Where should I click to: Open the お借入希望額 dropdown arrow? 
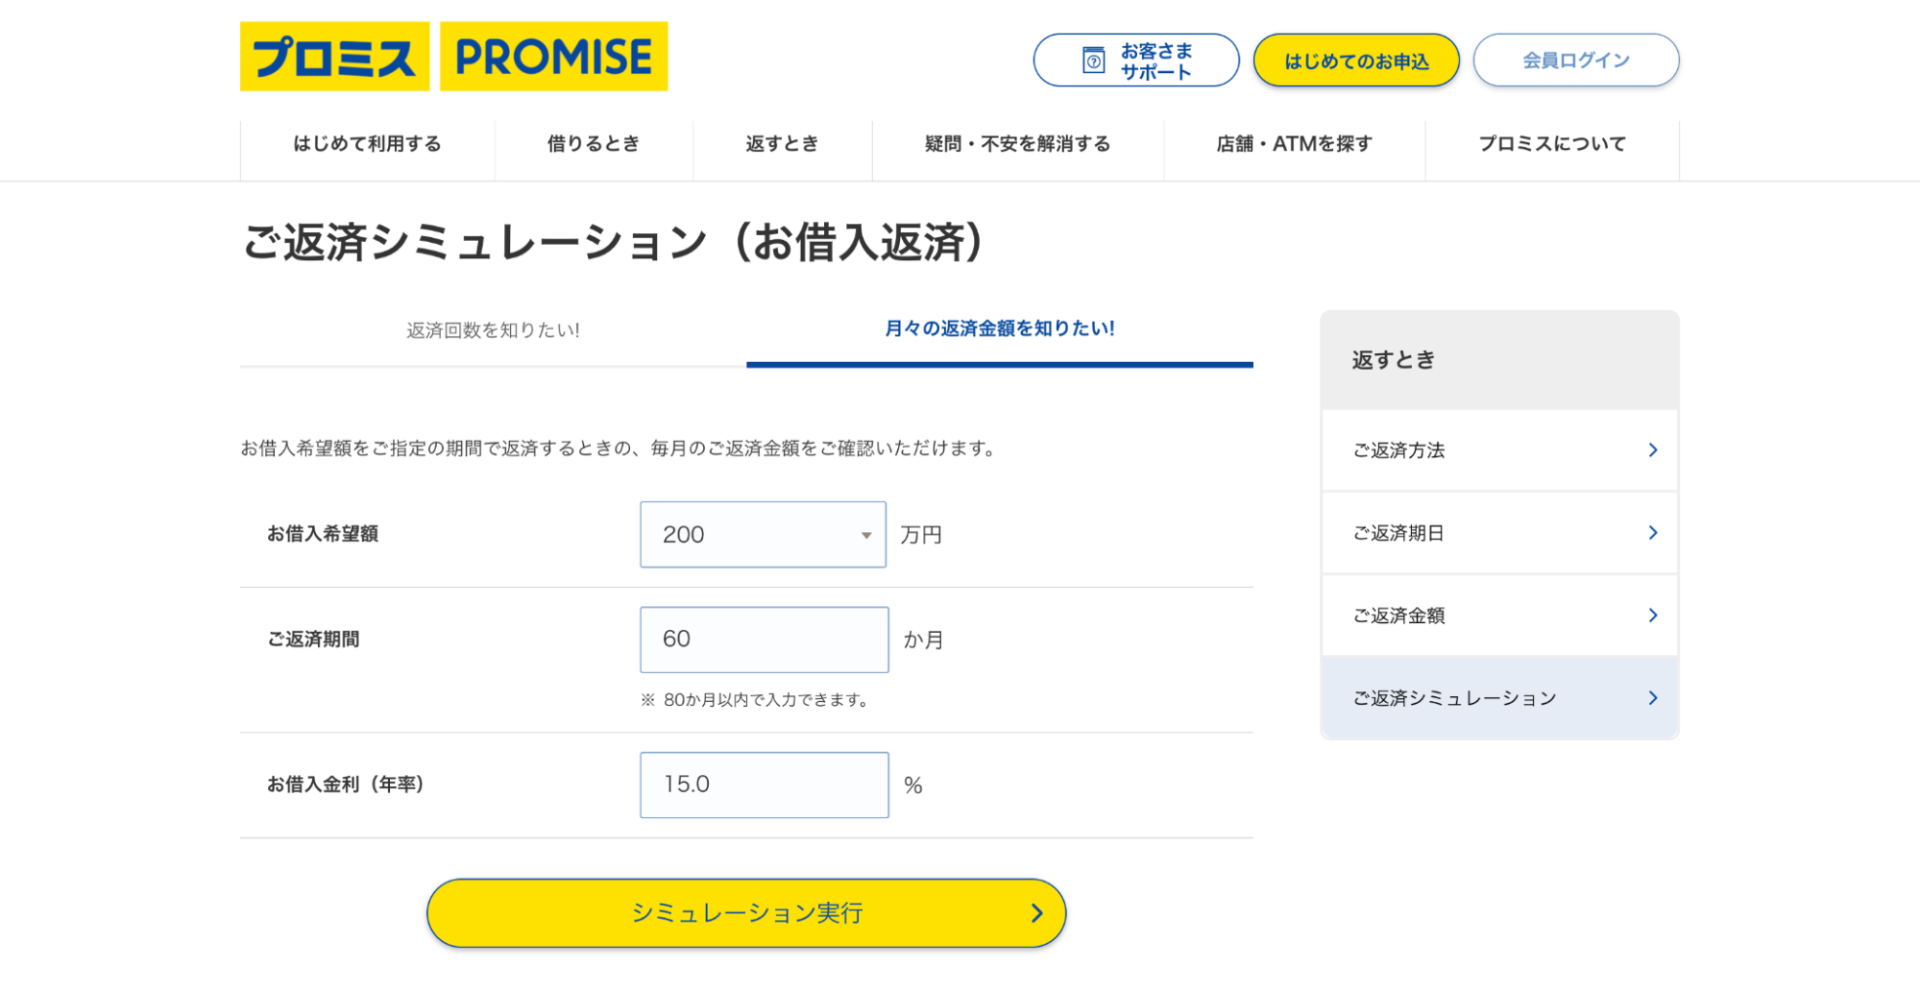(865, 535)
